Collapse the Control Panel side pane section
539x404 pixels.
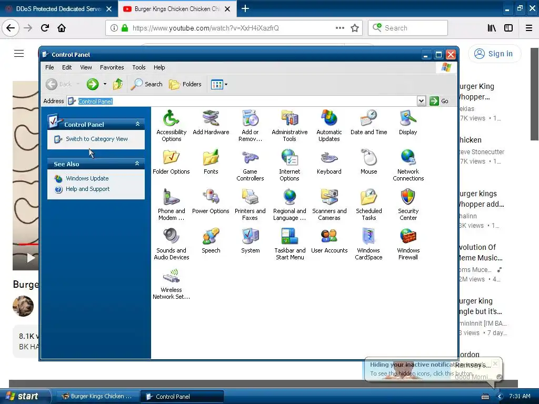[137, 124]
